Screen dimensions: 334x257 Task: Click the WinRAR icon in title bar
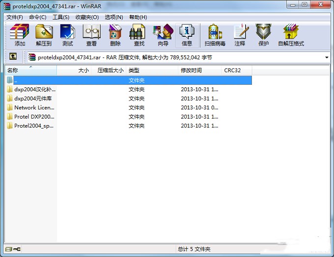[7, 6]
